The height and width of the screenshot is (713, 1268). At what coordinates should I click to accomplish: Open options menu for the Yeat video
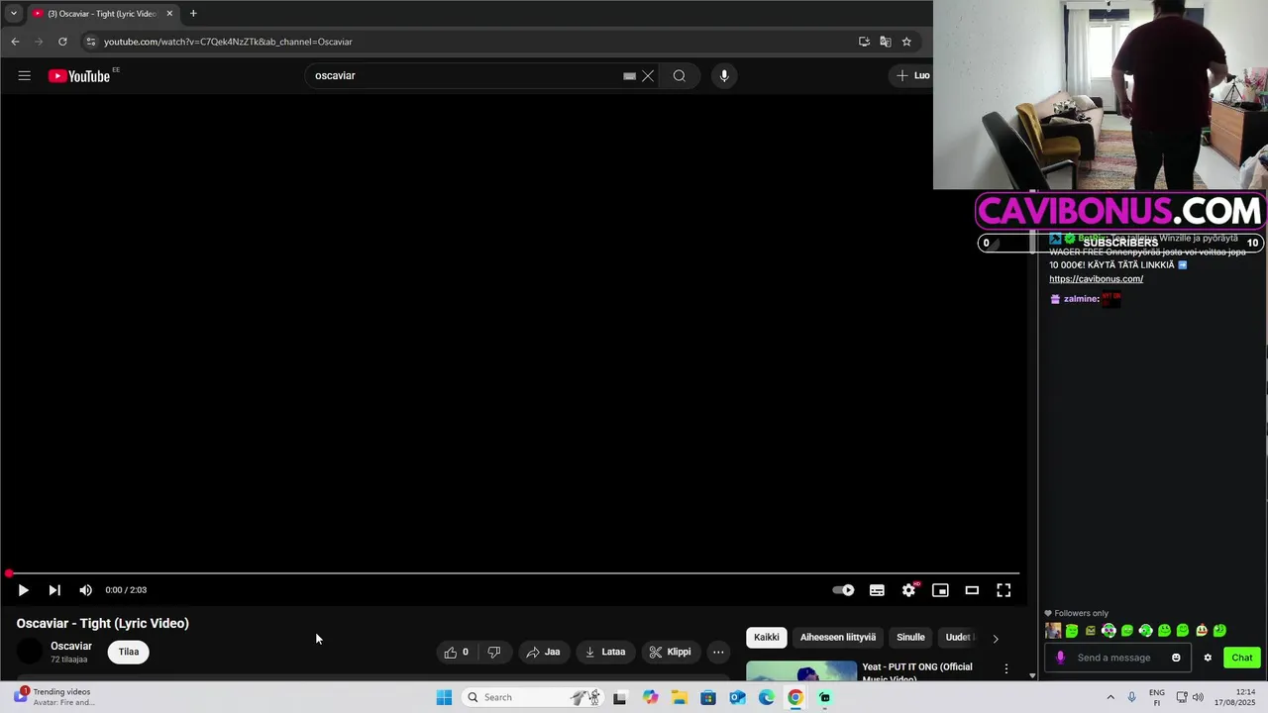1006,669
